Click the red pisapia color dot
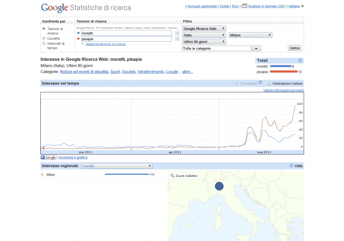Screen dimensions: 344x241 [x=78, y=39]
